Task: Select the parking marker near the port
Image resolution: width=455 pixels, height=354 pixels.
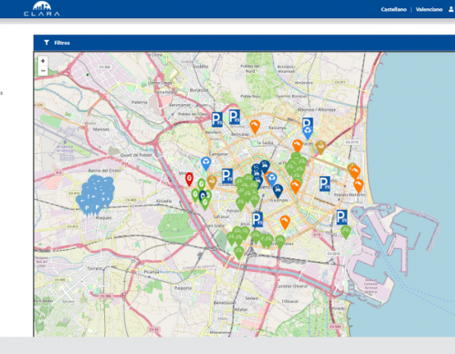Action: click(342, 217)
